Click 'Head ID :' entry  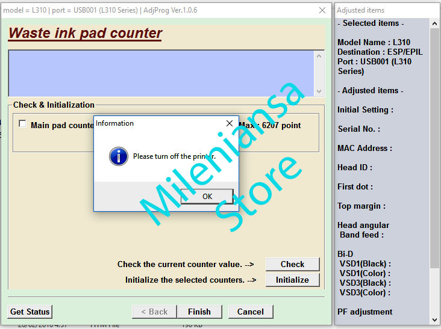pyautogui.click(x=355, y=167)
